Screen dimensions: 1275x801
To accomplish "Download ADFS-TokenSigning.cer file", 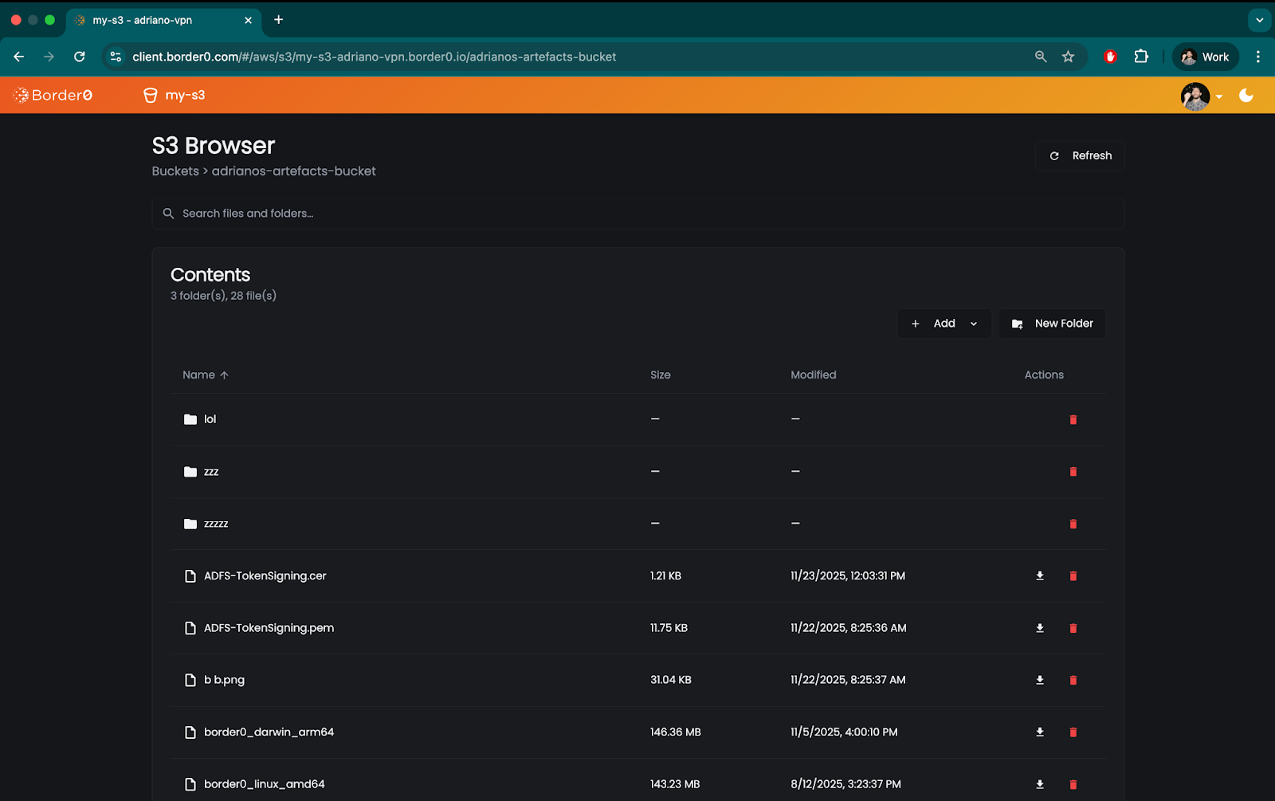I will coord(1039,575).
